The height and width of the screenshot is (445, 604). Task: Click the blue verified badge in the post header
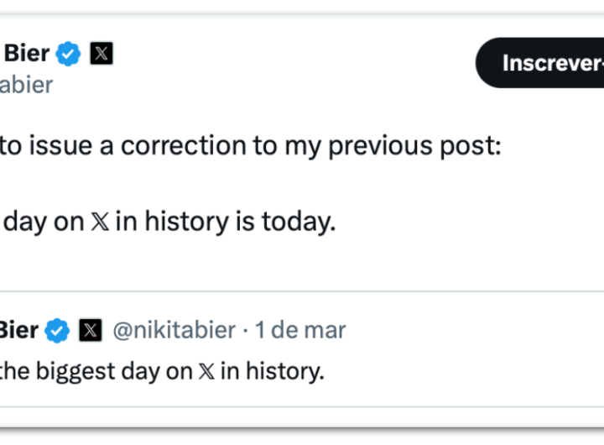pos(69,55)
